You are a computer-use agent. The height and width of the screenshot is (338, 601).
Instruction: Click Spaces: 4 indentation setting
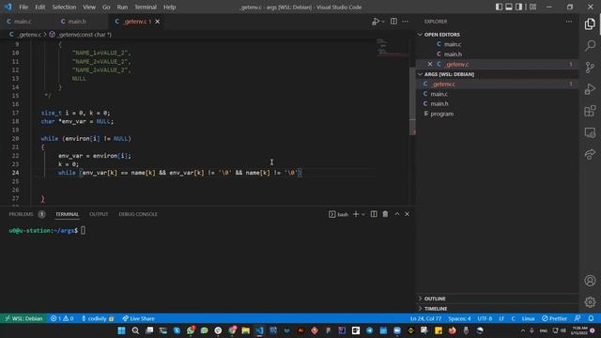coord(459,318)
